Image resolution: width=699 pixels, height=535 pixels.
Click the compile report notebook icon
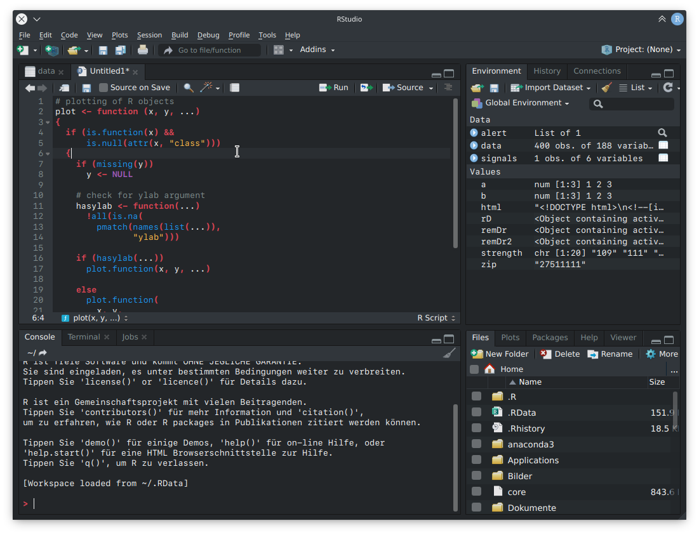[234, 88]
